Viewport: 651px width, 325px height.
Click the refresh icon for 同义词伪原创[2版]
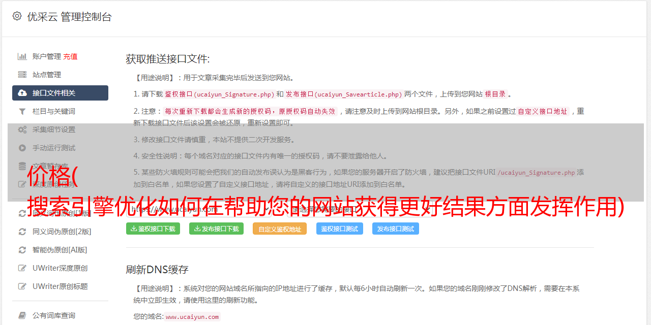[x=22, y=232]
